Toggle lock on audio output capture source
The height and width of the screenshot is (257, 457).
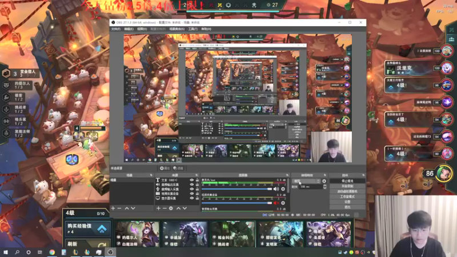(x=197, y=184)
